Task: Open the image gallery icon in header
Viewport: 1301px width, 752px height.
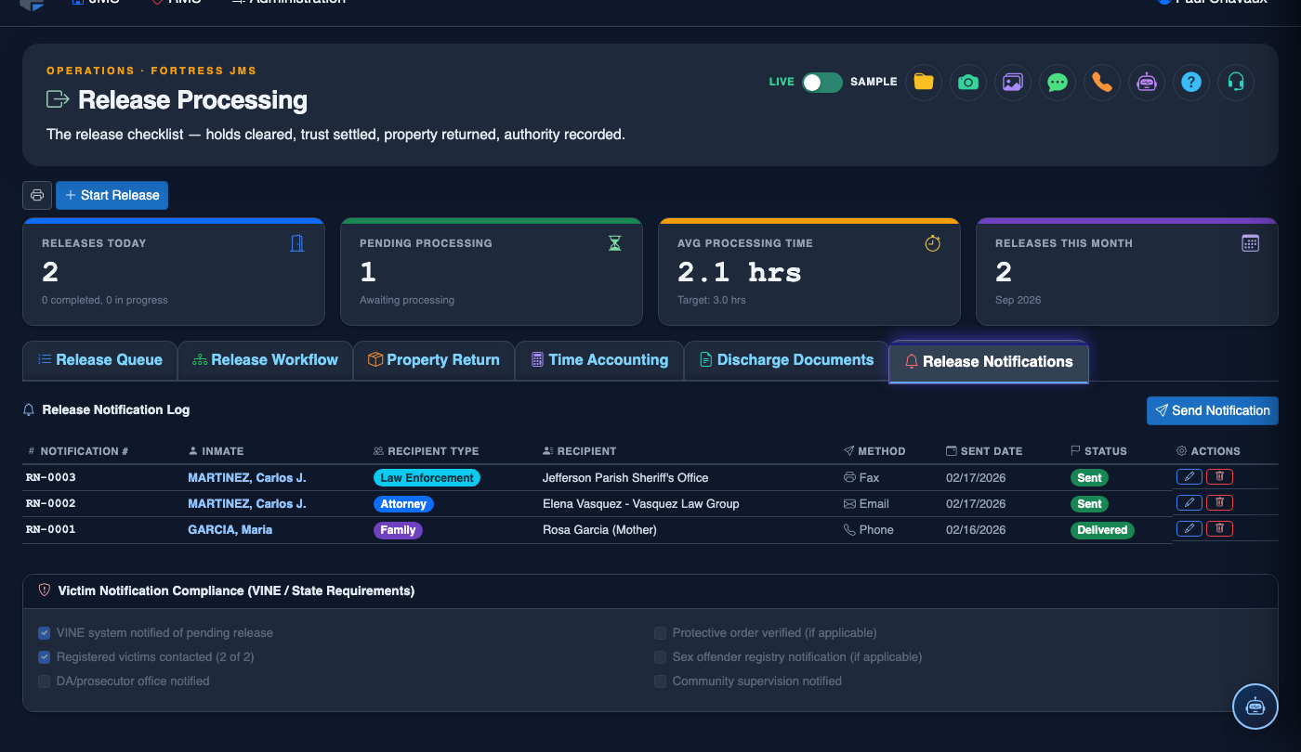Action: pos(1012,82)
